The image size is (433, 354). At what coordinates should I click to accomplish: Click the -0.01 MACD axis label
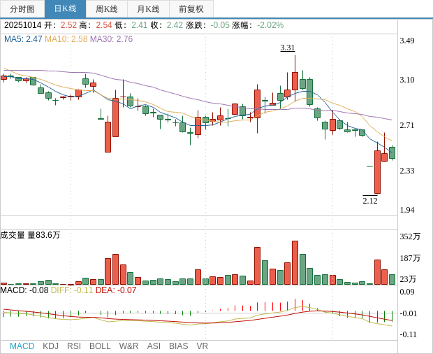tap(408, 313)
